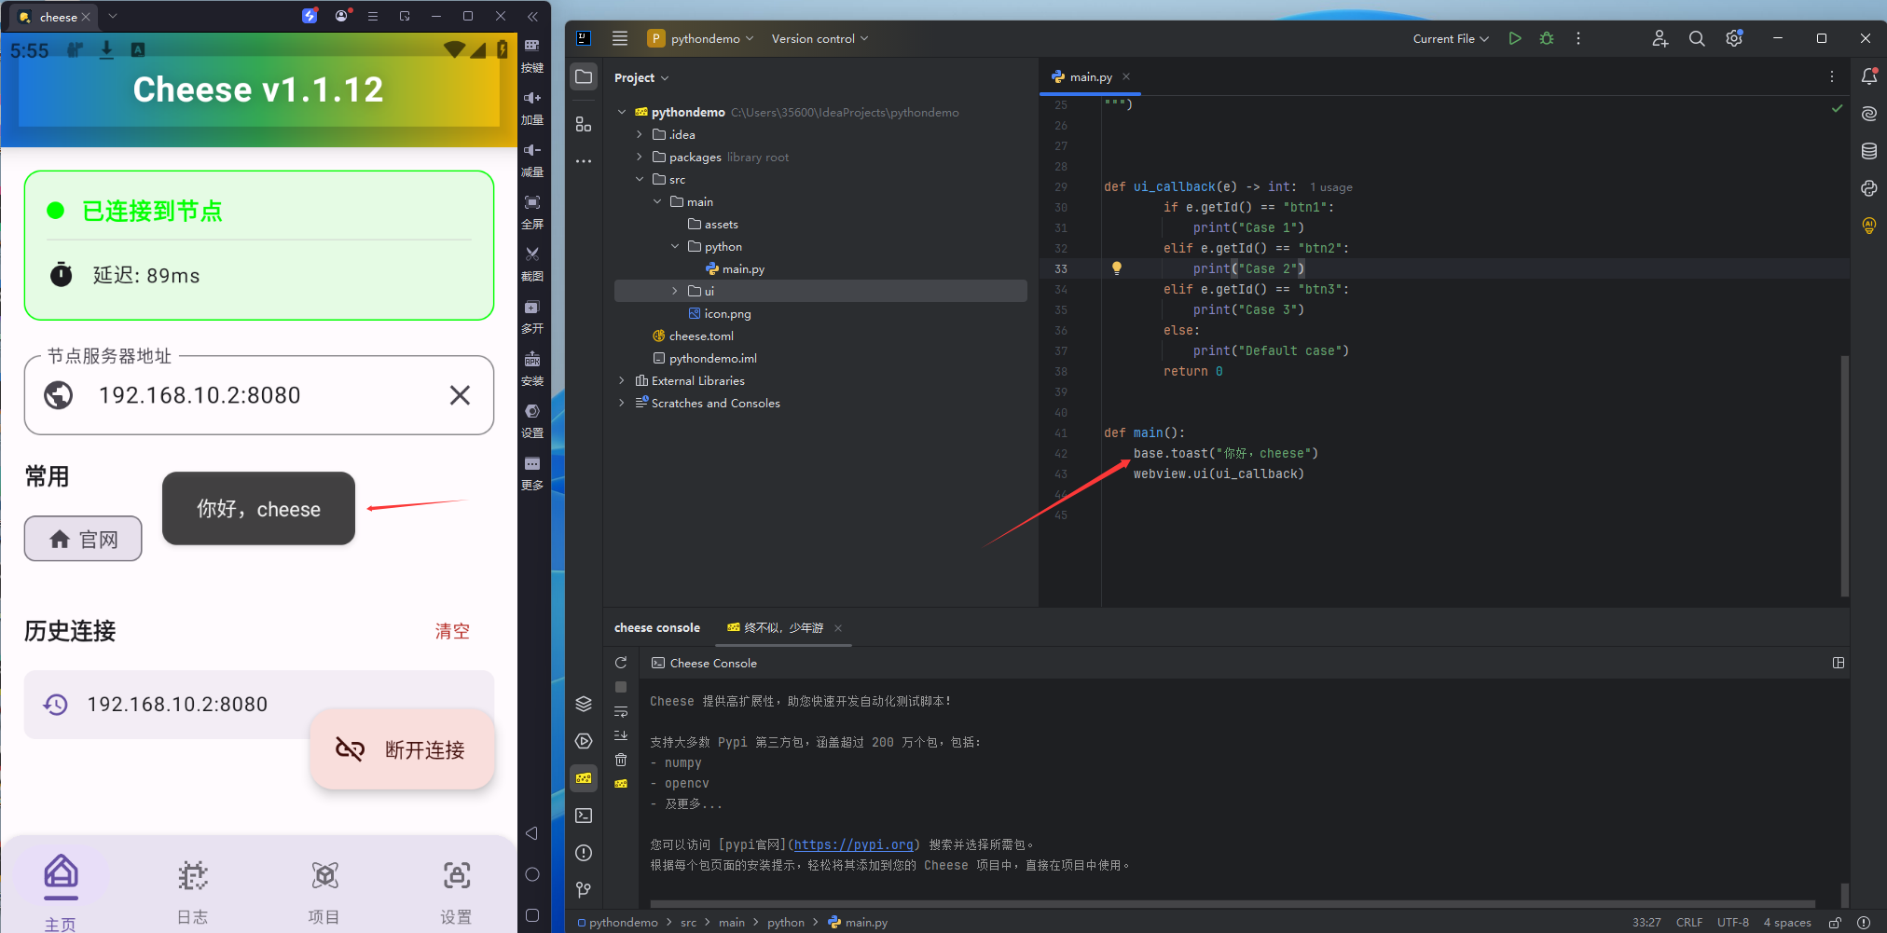The image size is (1887, 933).
Task: Click the editor vertical scrollbar
Action: [1845, 475]
